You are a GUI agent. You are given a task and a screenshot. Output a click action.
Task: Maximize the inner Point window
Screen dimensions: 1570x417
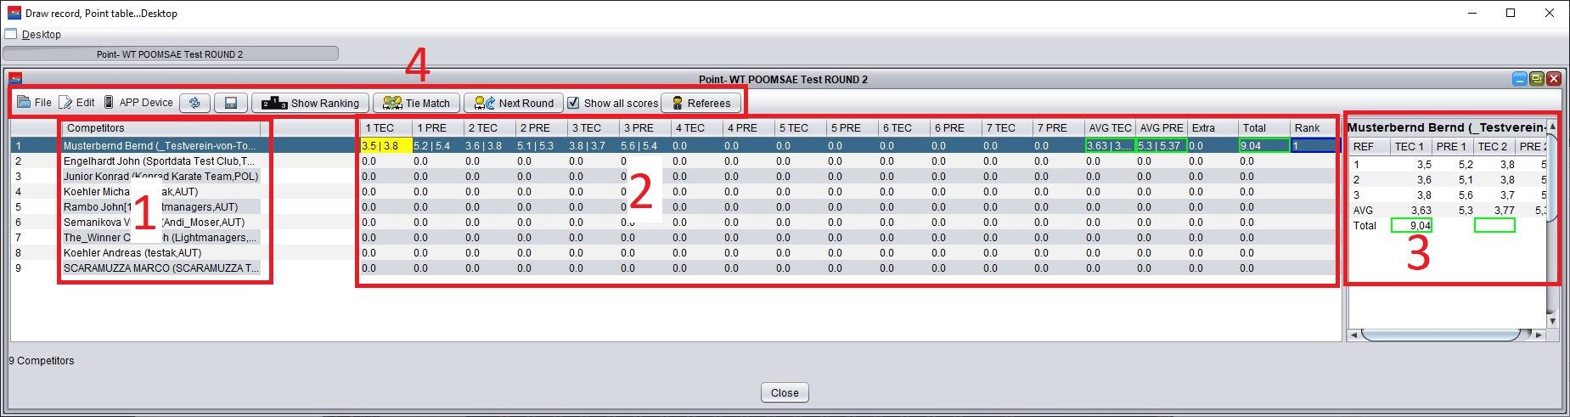(x=1536, y=79)
